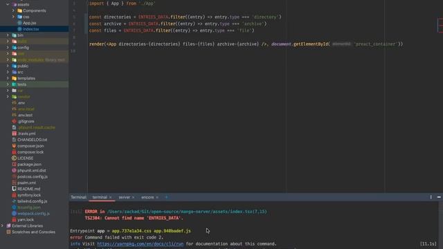Click the App.jsx React file icon
Viewport: 443px width, 249px height.
[19, 23]
